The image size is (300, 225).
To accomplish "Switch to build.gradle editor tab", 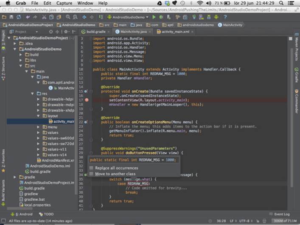I will [95, 32].
